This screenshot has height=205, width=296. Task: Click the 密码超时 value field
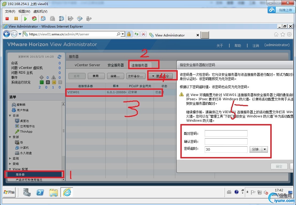pos(226,149)
